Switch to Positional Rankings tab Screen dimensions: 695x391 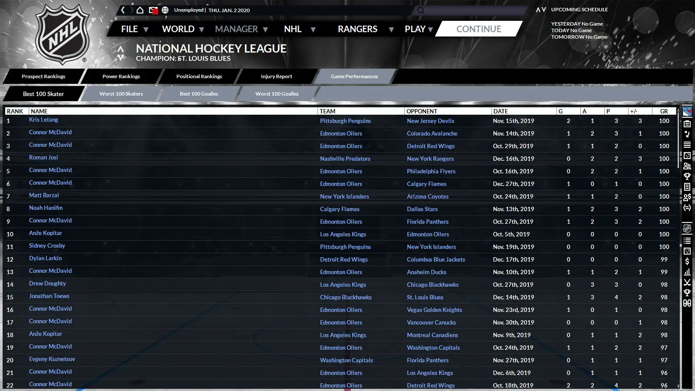click(x=199, y=76)
